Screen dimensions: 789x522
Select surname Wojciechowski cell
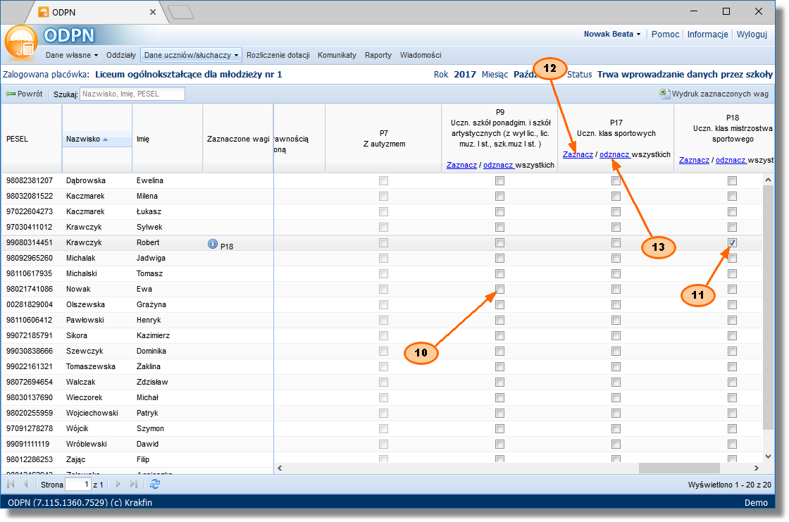point(92,414)
